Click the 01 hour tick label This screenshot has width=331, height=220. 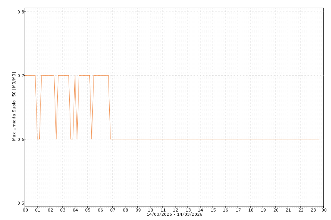click(x=38, y=210)
